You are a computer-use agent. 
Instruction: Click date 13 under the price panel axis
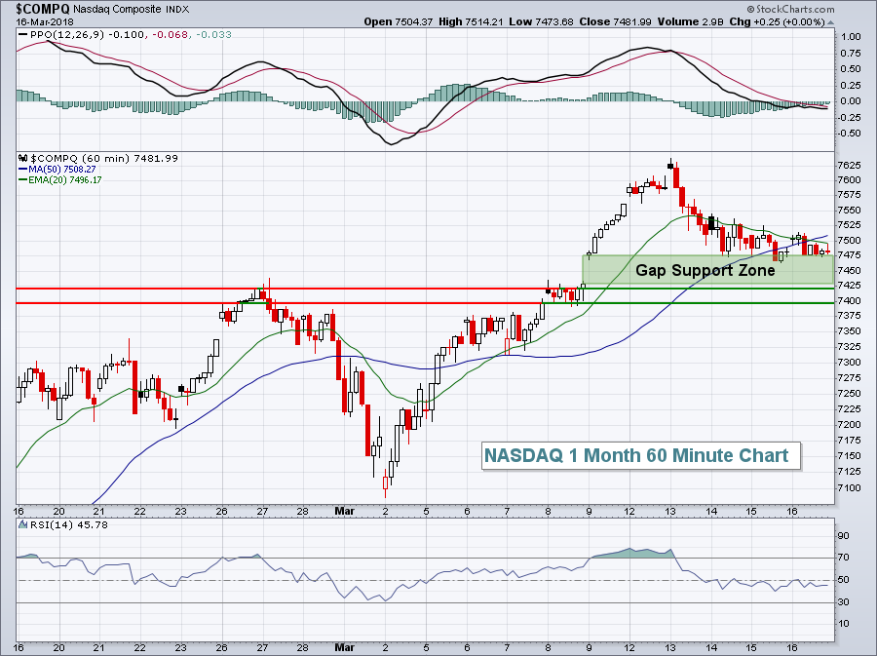pos(670,511)
